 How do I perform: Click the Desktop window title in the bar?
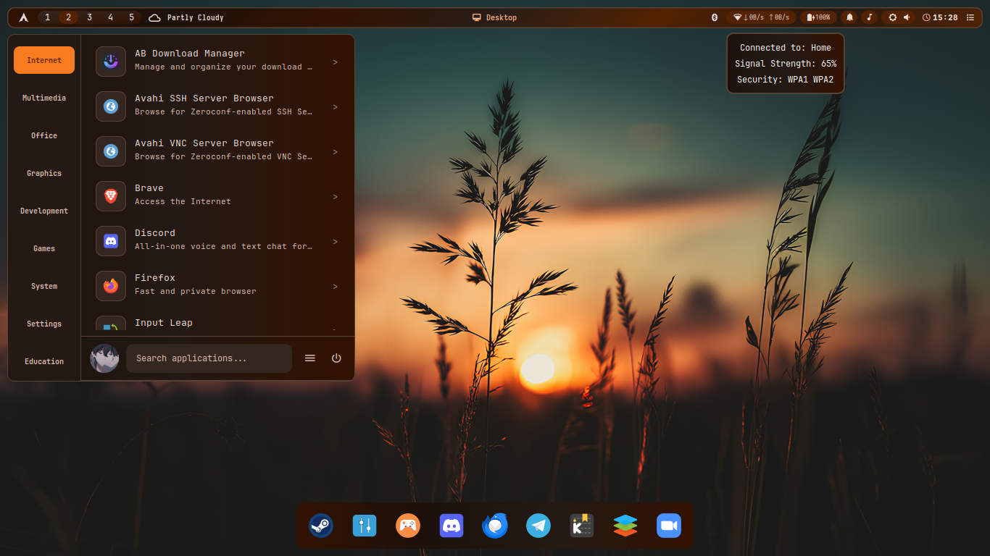click(x=494, y=17)
